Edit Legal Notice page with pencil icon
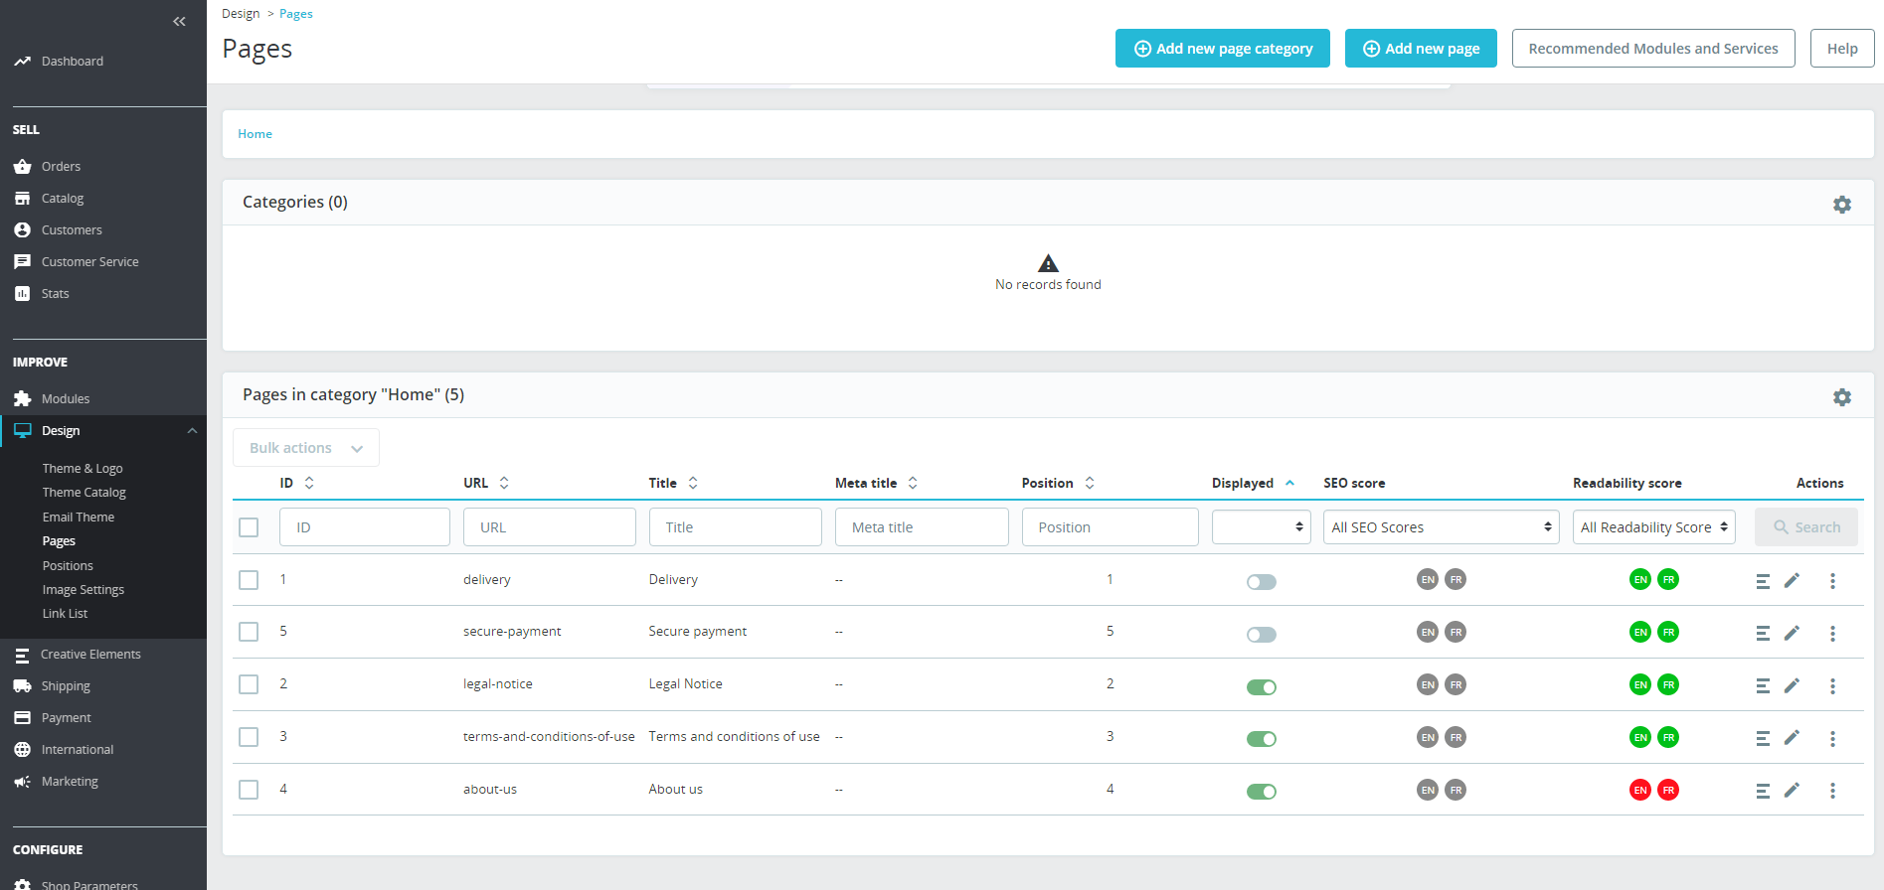Viewport: 1884px width, 890px height. click(1792, 685)
